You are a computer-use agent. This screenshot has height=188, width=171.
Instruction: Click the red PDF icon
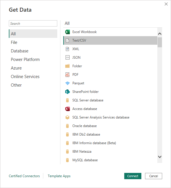68,75
